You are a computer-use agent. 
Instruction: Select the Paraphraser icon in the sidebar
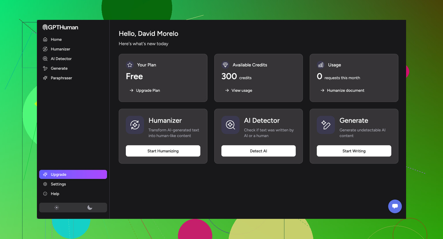45,78
